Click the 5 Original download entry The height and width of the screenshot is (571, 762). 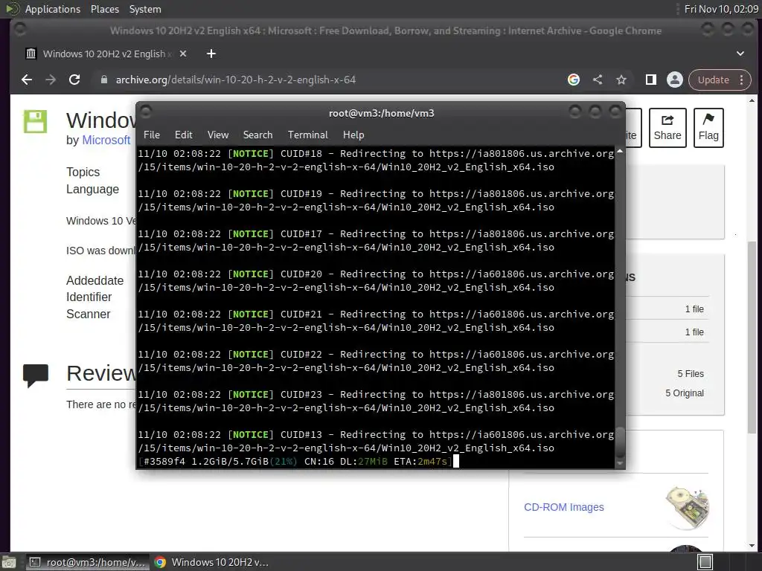(x=685, y=393)
